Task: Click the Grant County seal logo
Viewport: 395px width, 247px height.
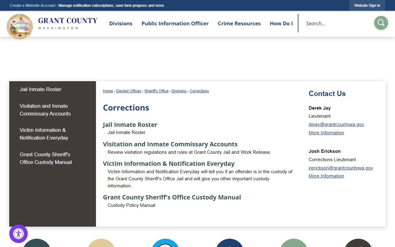Action: click(20, 27)
